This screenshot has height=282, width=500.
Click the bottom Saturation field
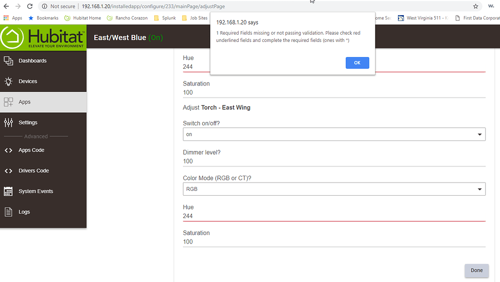click(x=334, y=242)
